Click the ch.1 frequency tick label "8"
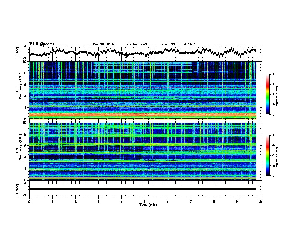The image size is (293, 226). tap(26, 73)
